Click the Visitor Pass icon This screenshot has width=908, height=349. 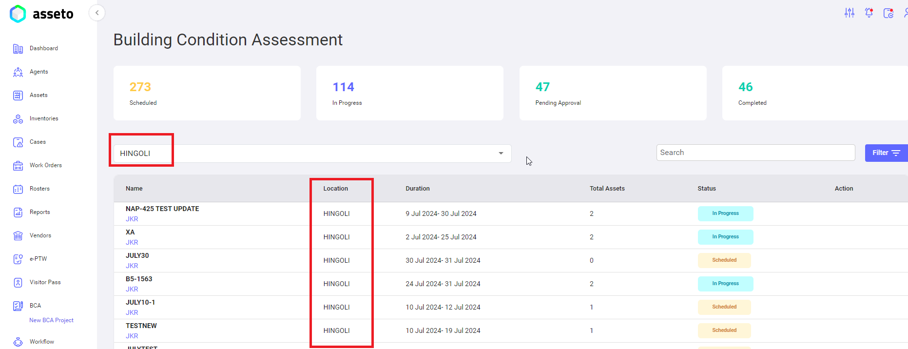tap(18, 283)
